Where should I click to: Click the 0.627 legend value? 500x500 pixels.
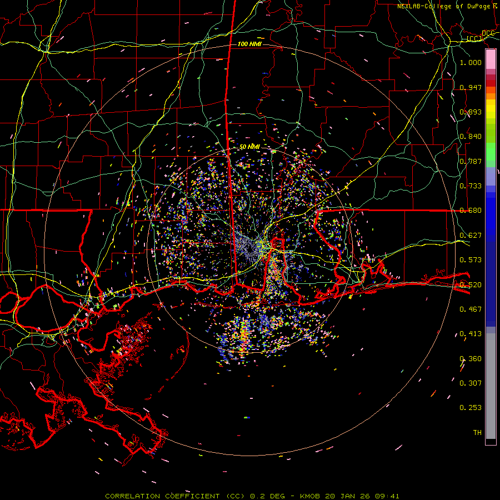pyautogui.click(x=471, y=235)
